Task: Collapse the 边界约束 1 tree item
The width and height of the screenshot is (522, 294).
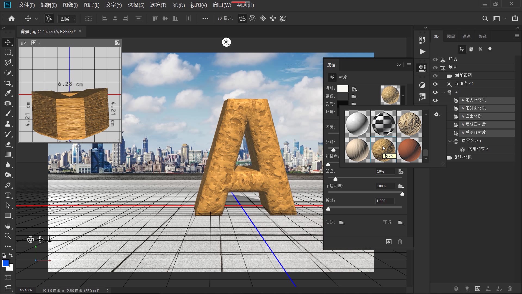Action: click(450, 141)
